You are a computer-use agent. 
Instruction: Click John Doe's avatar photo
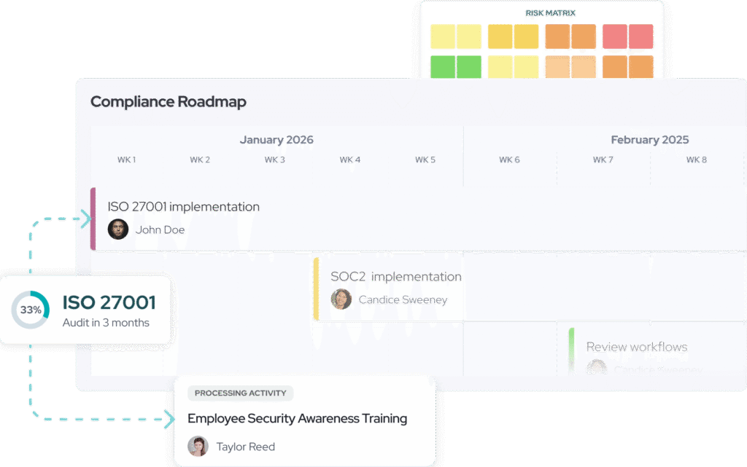coord(118,229)
